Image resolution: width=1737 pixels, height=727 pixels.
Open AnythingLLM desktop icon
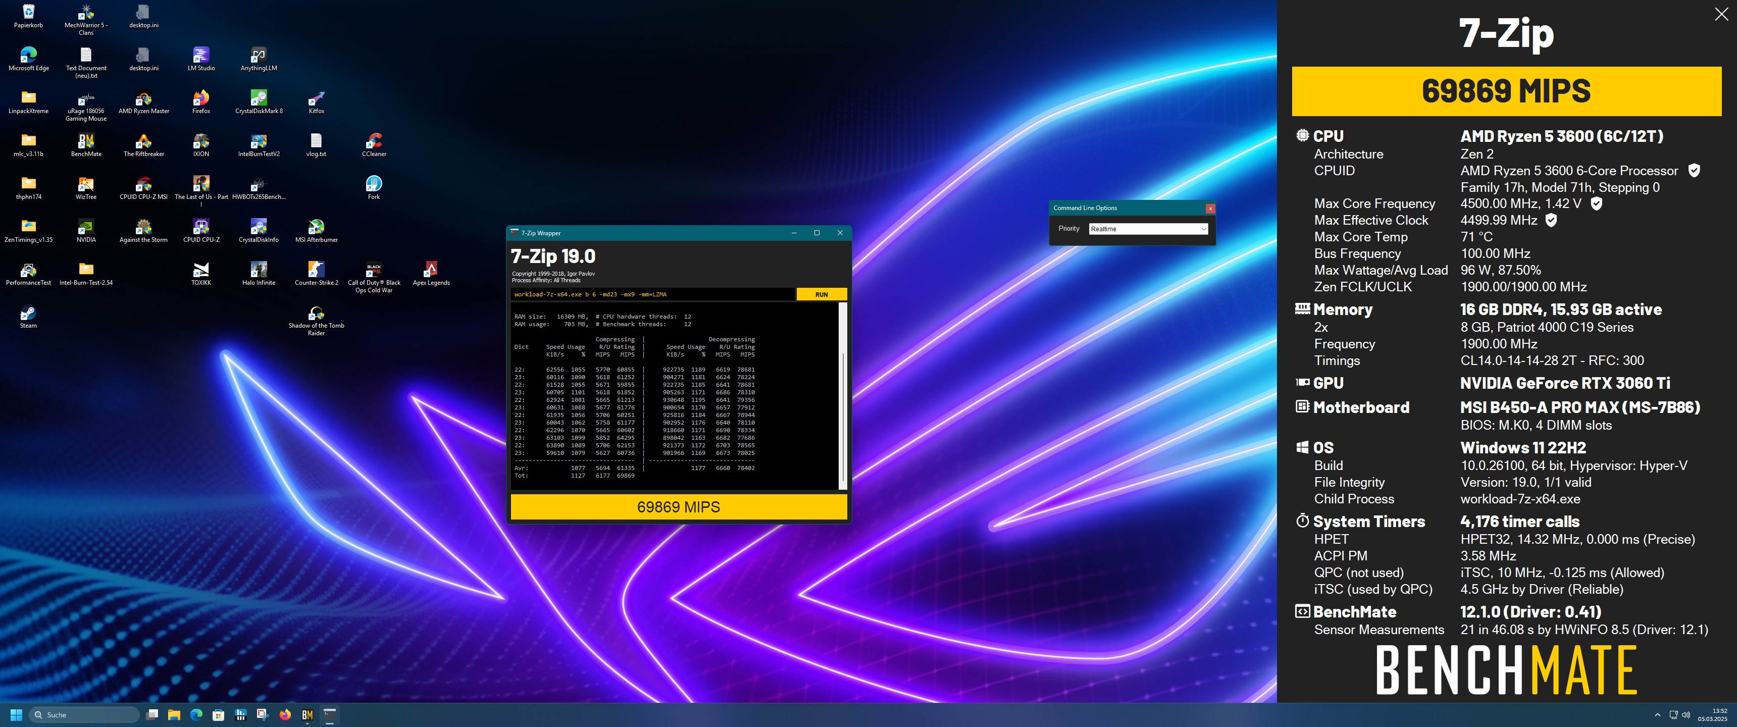pos(259,59)
